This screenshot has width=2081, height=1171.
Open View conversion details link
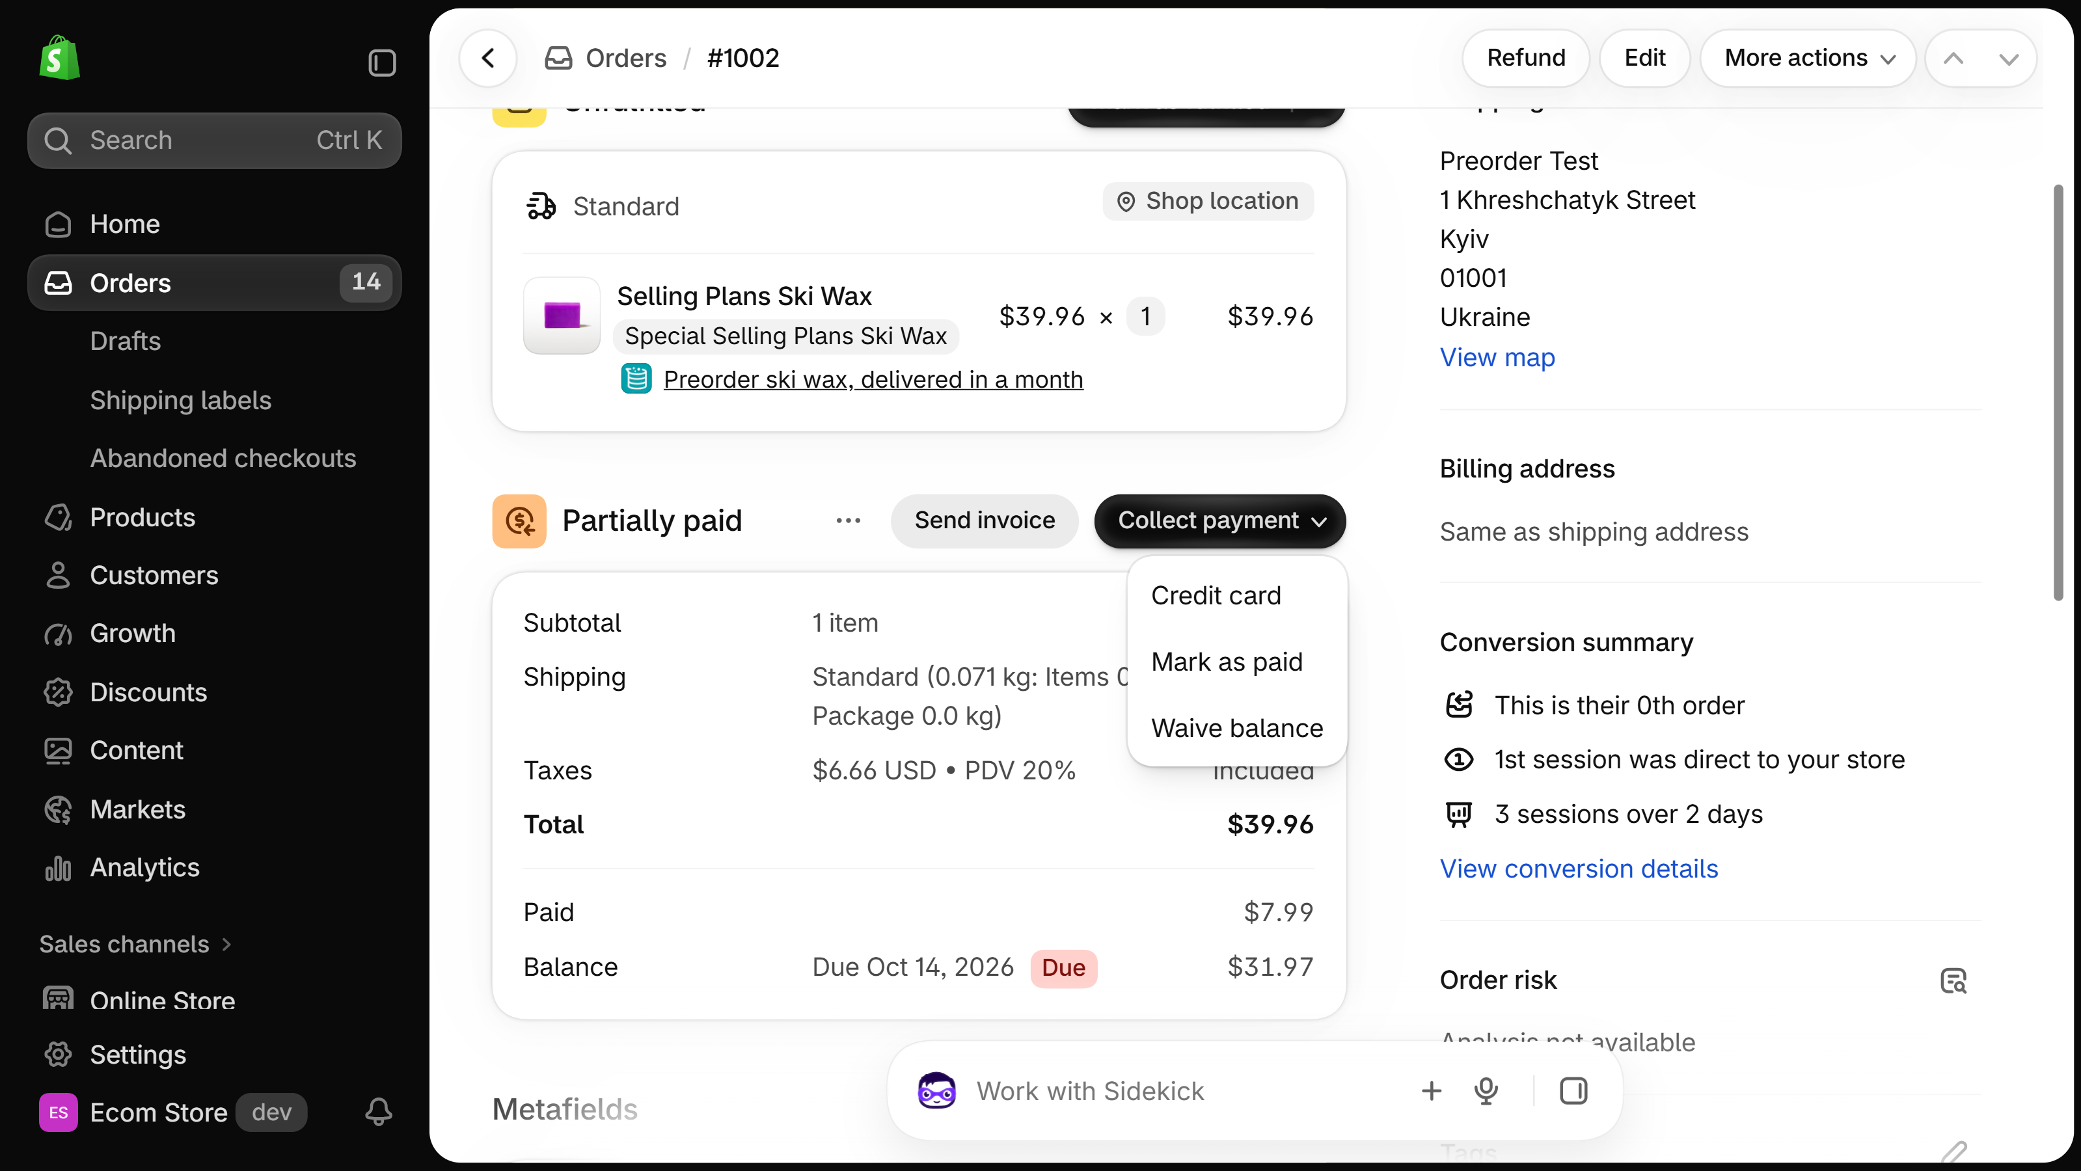[x=1579, y=868]
